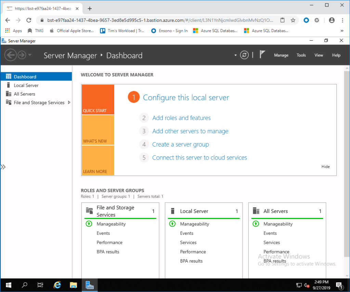This screenshot has width=350, height=292.
Task: Click the Server Manager back navigation arrow
Action: coord(11,55)
